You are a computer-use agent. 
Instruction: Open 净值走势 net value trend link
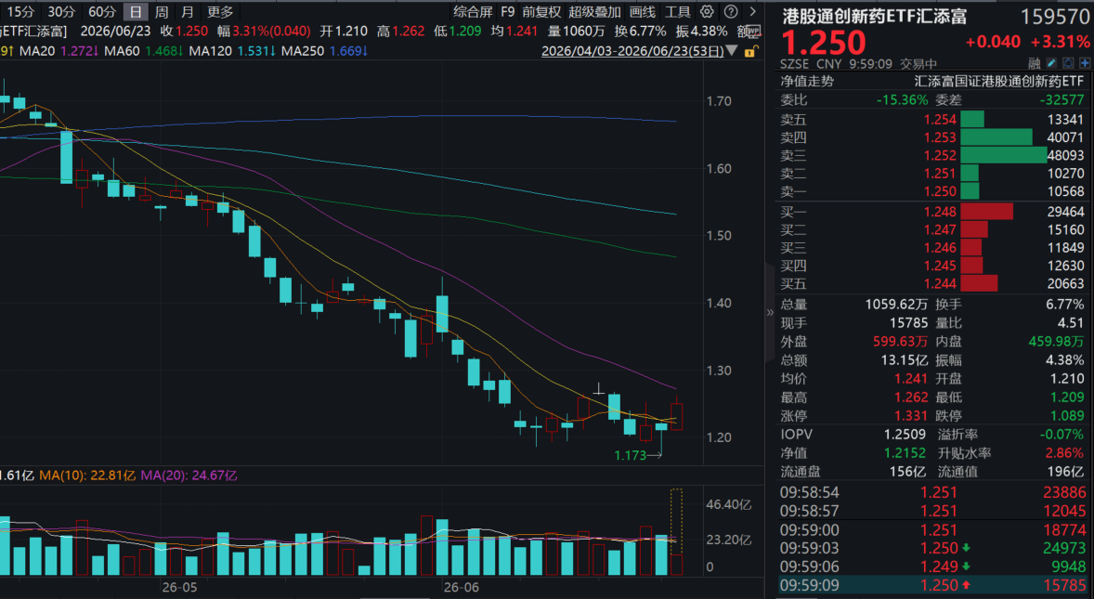tap(807, 82)
